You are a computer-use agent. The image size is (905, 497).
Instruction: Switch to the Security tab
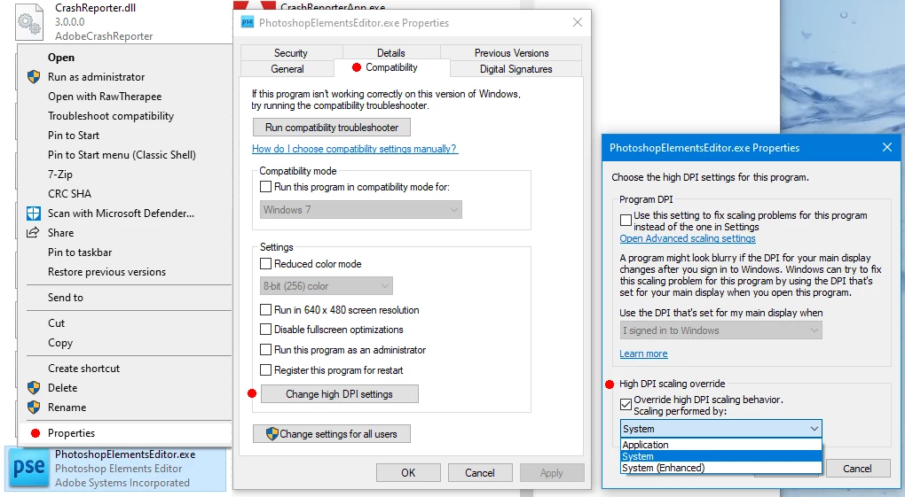pos(290,52)
